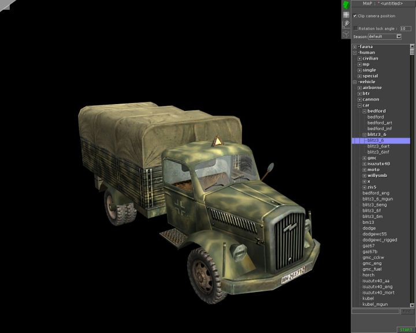Enable Rotation lock angle checkbox
The width and height of the screenshot is (416, 333).
coord(355,28)
